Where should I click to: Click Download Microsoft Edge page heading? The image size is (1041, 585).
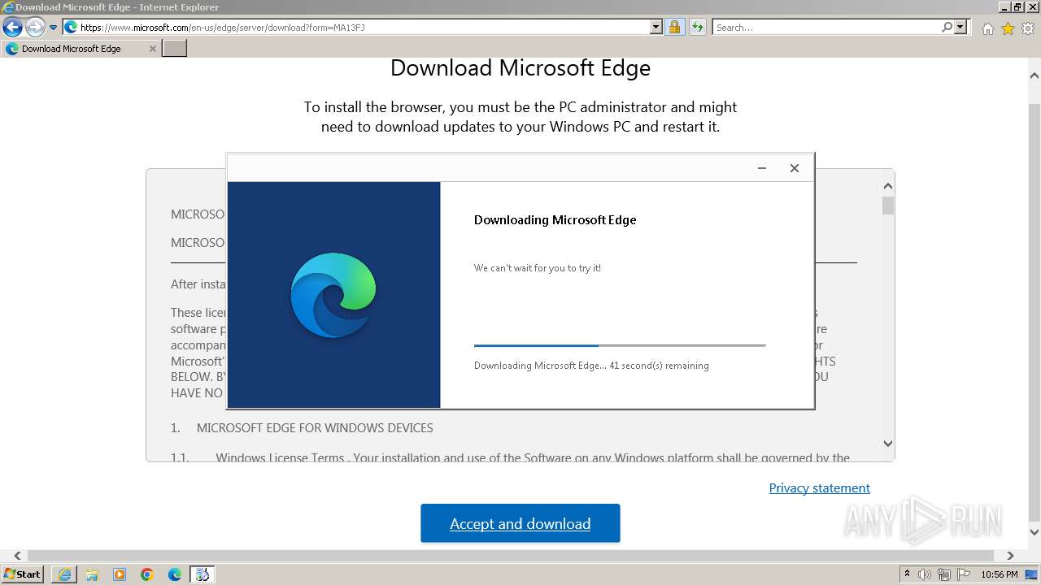point(520,67)
